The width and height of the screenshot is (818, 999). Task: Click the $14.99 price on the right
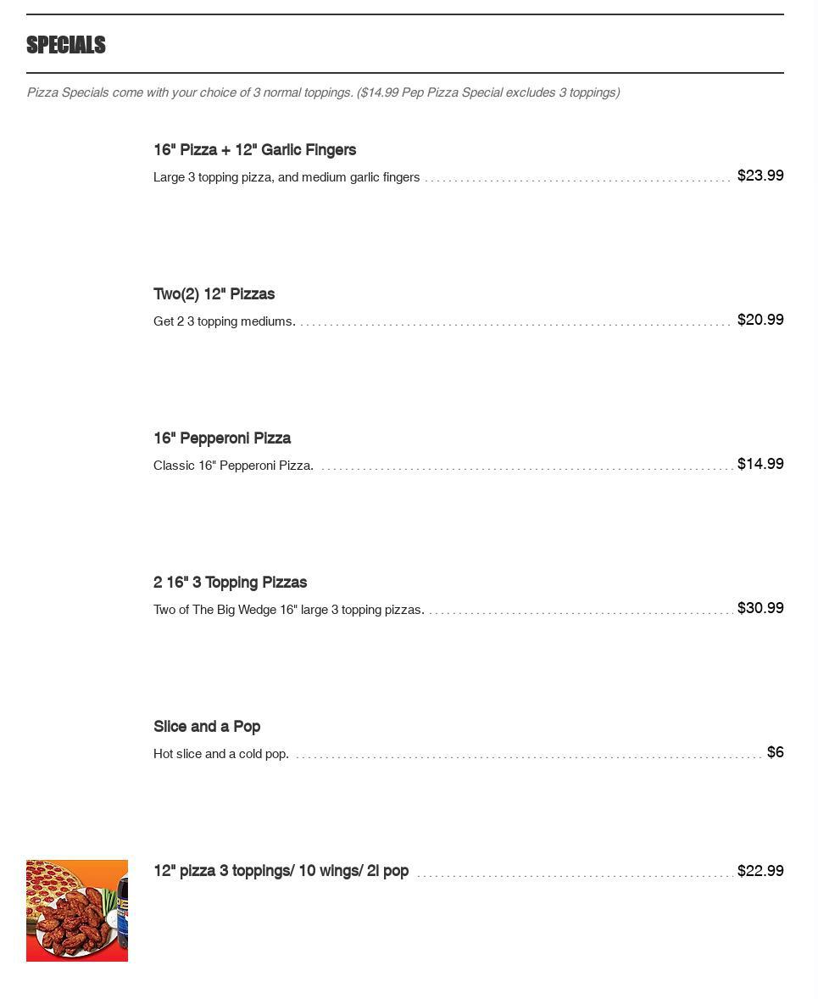pyautogui.click(x=760, y=464)
